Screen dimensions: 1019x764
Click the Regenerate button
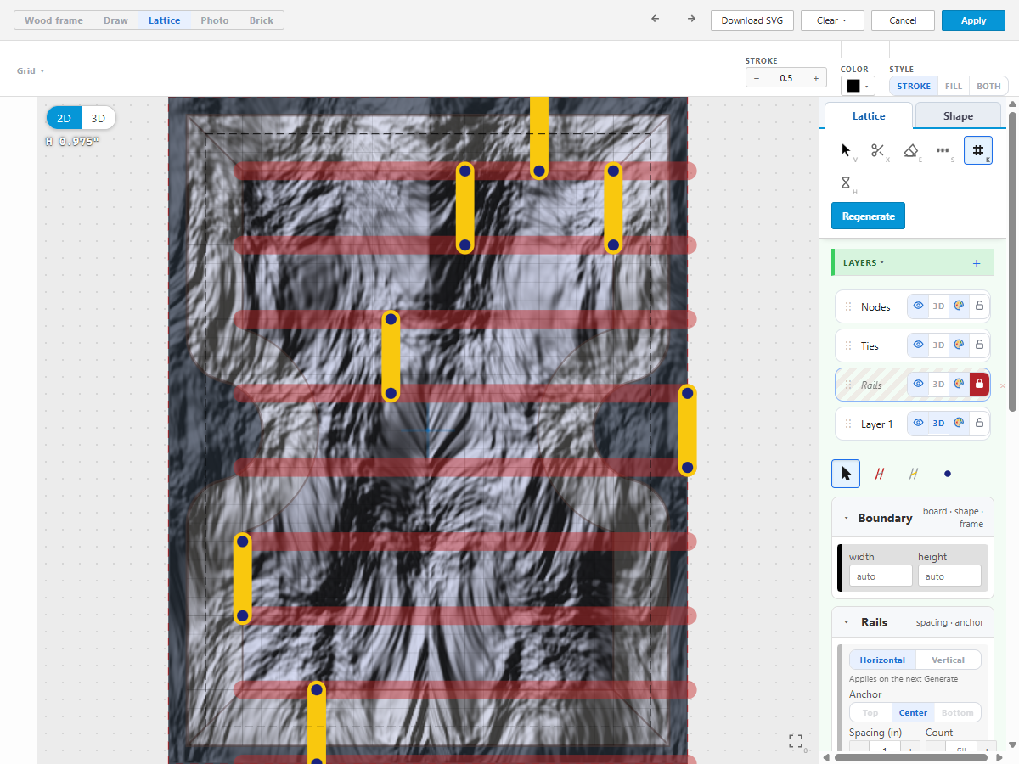click(x=869, y=216)
